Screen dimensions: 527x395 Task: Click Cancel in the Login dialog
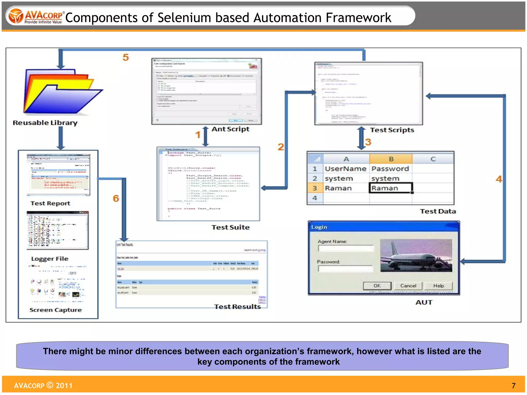(x=408, y=286)
